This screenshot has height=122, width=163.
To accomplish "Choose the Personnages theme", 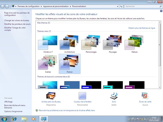I will click(x=91, y=44).
